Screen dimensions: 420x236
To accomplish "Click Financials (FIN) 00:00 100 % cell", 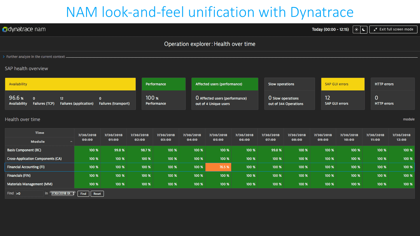I will point(87,176).
